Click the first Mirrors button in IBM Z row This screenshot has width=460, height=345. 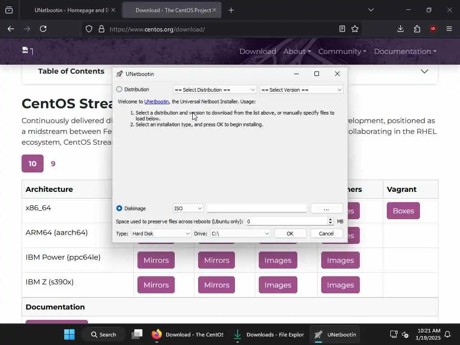(156, 285)
